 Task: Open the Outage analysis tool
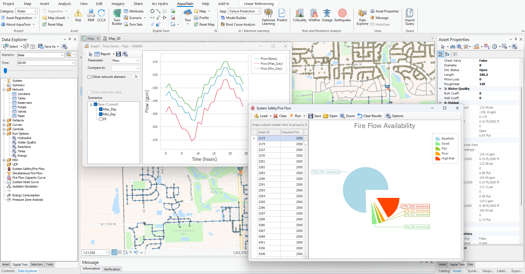(327, 15)
